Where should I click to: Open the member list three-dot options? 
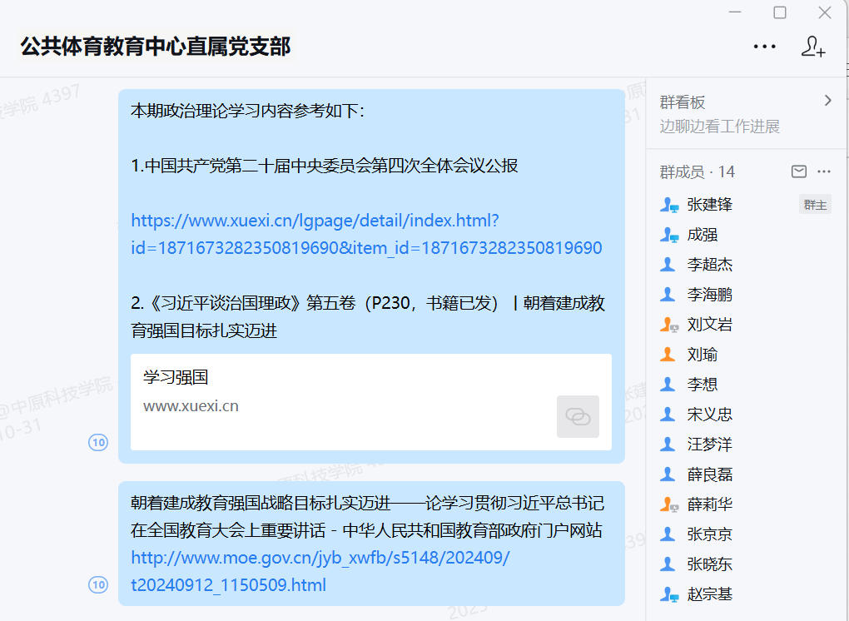tap(824, 171)
